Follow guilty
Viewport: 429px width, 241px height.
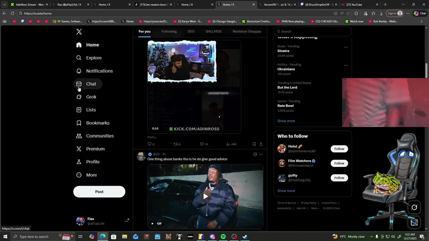[x=339, y=178]
